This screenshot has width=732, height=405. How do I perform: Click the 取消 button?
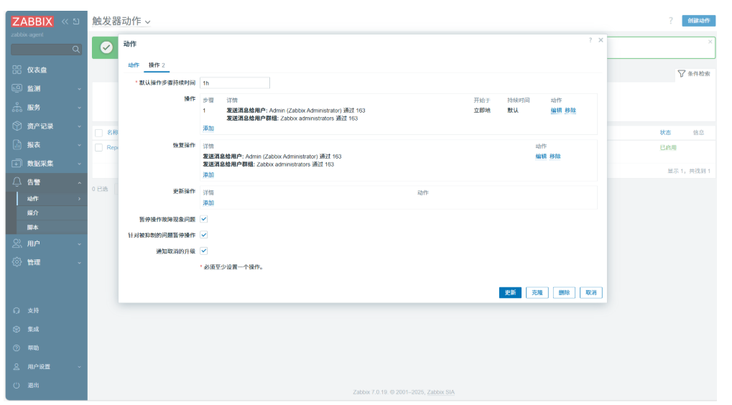(x=591, y=292)
